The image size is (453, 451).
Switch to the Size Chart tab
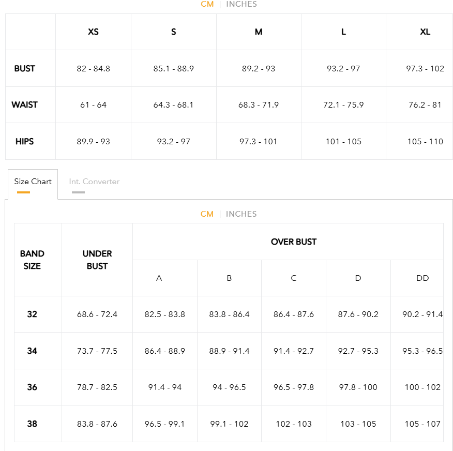(33, 182)
